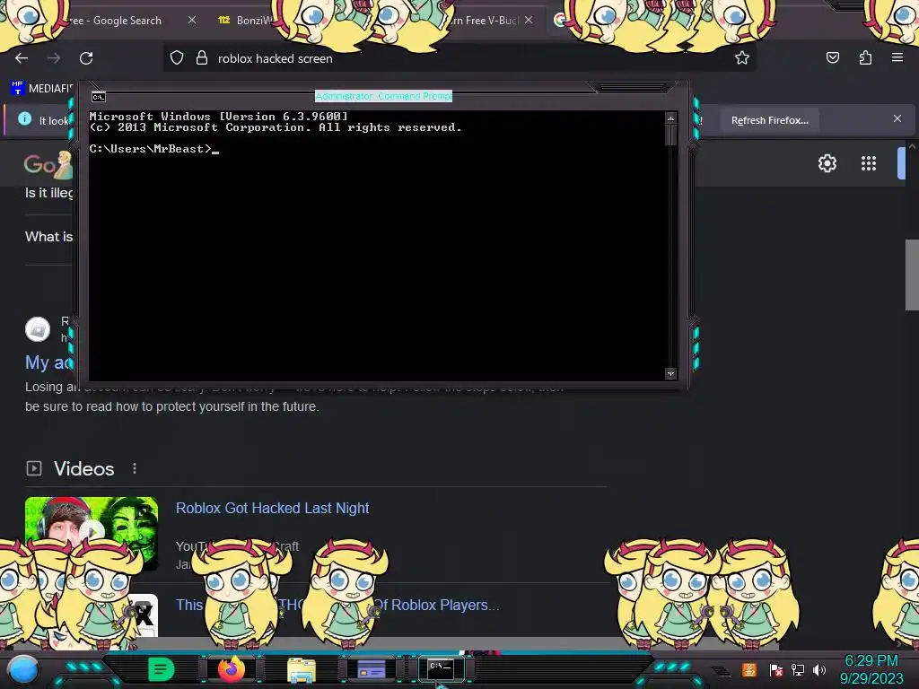Close the Free V-Bucks tab
This screenshot has height=689, width=919.
pos(529,20)
